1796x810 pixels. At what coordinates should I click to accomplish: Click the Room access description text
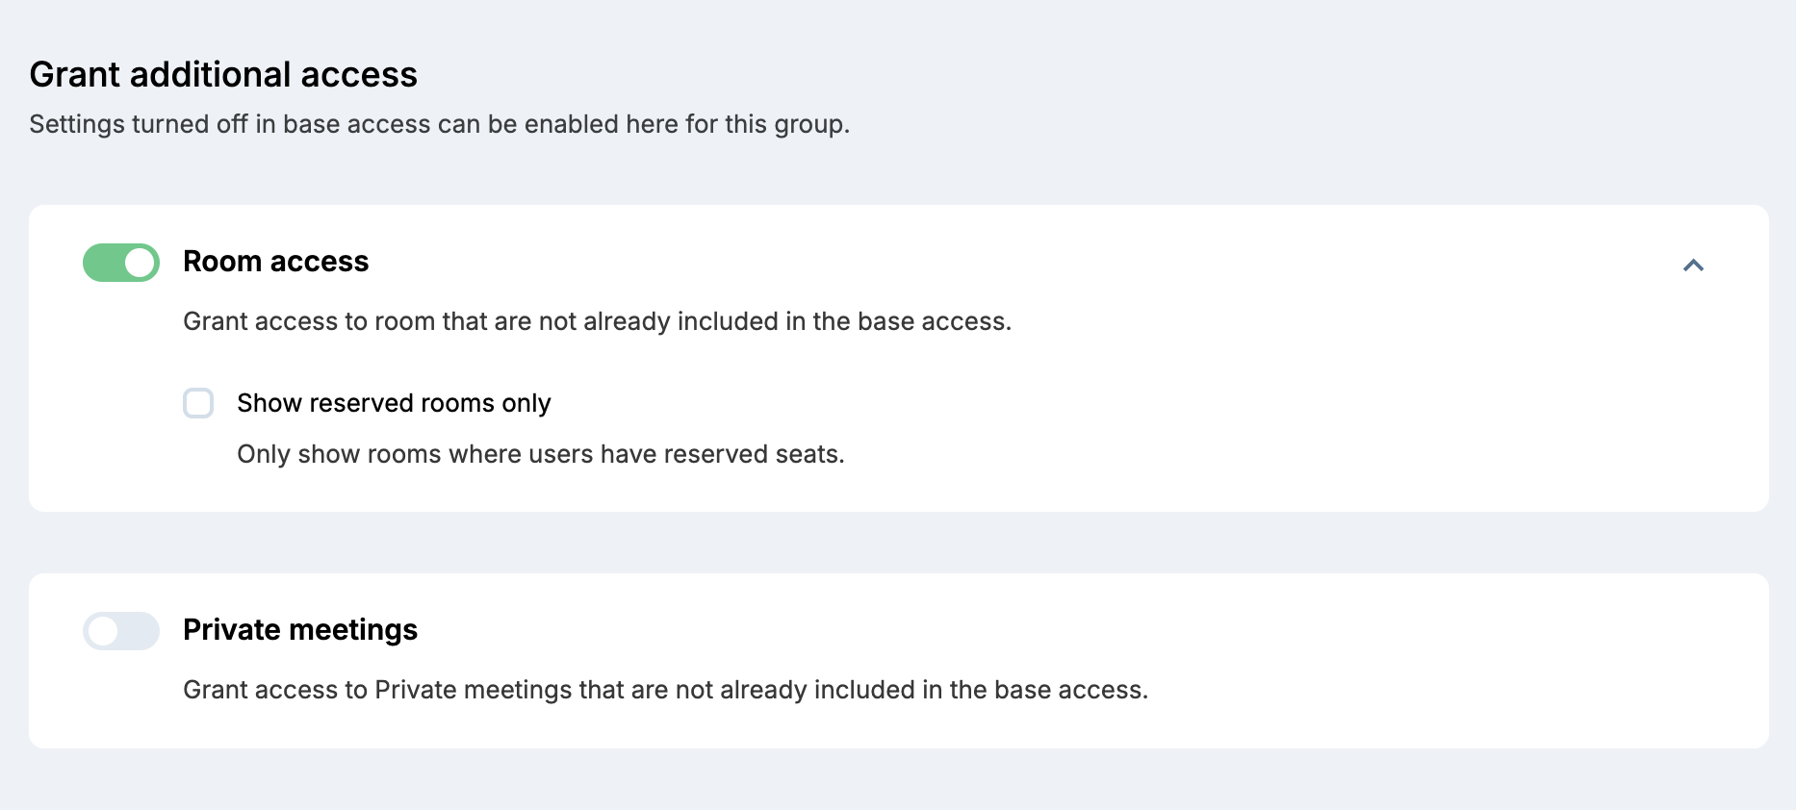[x=597, y=321]
